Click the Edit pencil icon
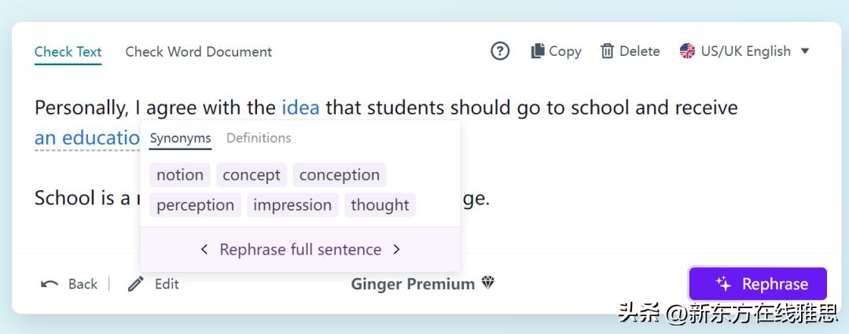This screenshot has height=334, width=849. 136,284
